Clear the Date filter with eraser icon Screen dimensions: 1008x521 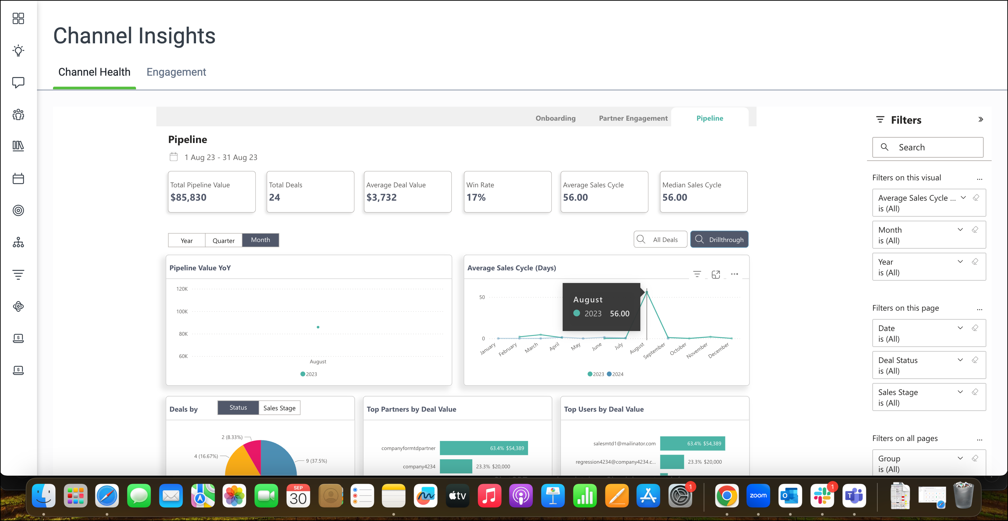pos(975,328)
